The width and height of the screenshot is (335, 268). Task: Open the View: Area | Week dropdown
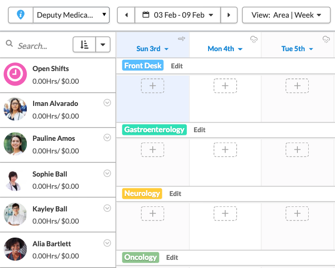286,15
